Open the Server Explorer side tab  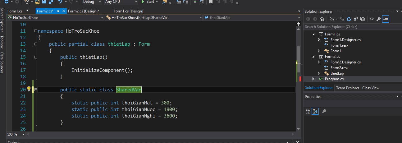coord(2,20)
